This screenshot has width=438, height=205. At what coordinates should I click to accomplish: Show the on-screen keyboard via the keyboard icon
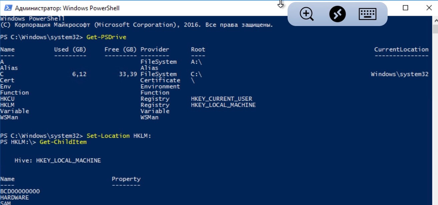pyautogui.click(x=367, y=14)
